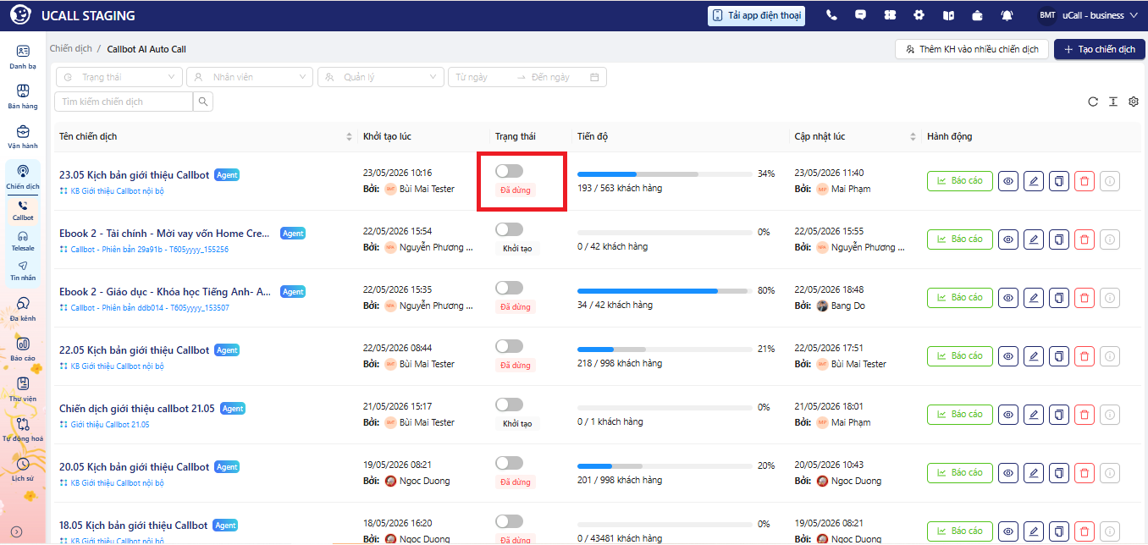Focus the Tìm kiếm chiến dịch search field
Viewport: 1148px width, 545px height.
point(124,102)
